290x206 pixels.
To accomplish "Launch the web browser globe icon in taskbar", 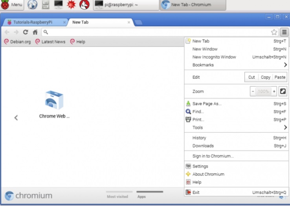I will pyautogui.click(x=32, y=5).
